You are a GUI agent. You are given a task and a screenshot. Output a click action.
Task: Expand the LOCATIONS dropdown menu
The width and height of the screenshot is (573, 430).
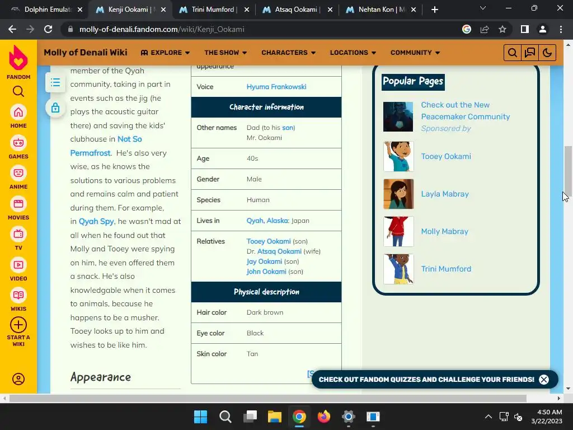353,53
